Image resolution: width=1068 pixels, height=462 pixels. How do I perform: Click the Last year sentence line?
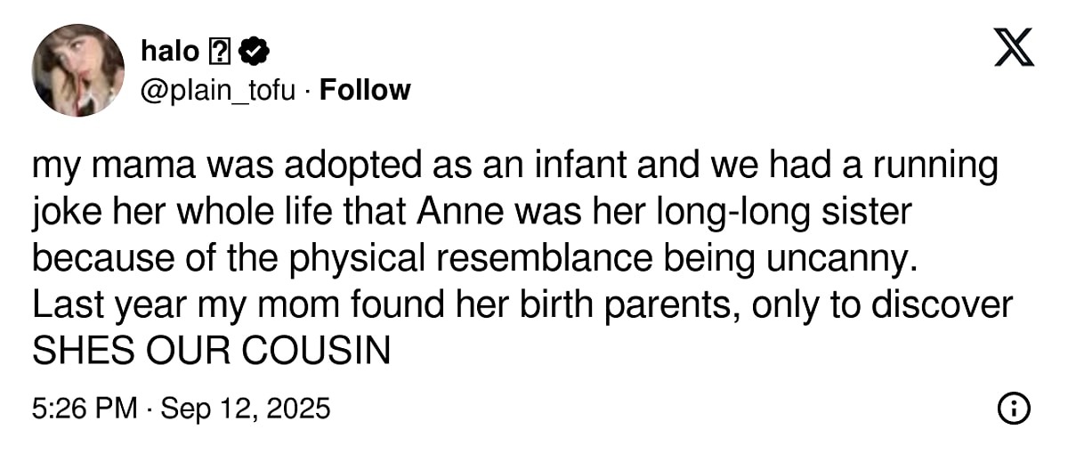pyautogui.click(x=522, y=306)
